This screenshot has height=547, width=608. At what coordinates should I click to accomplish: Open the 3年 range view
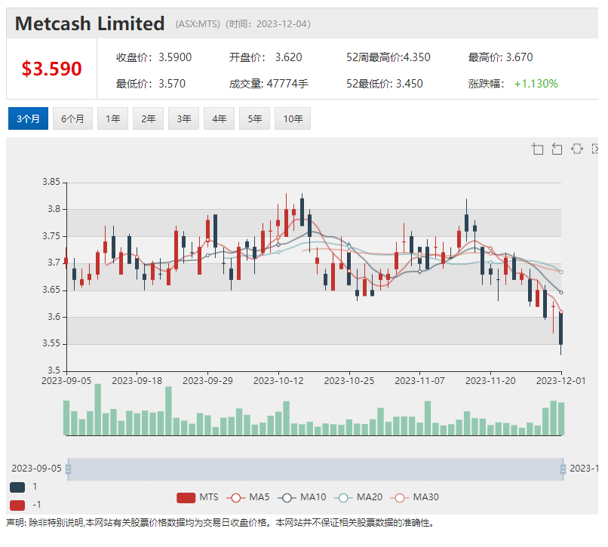184,118
